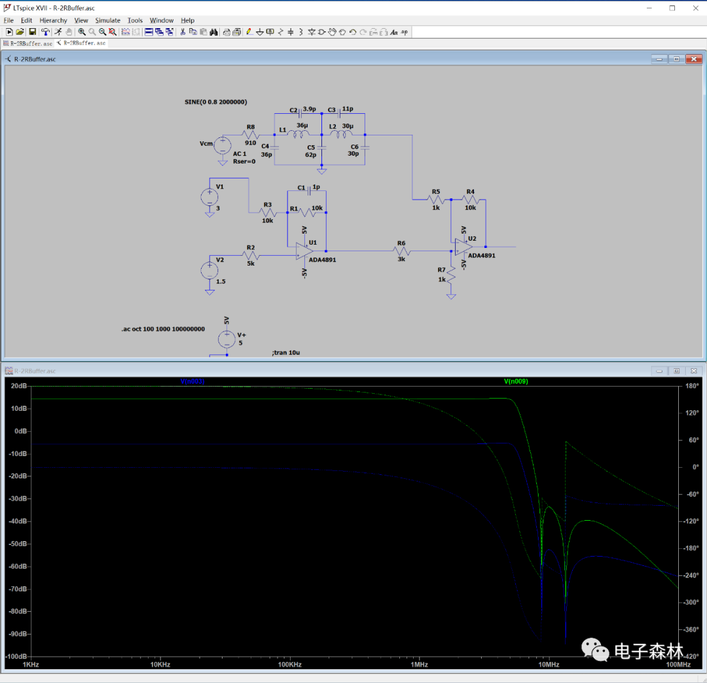Select inductor L1 36µ
Image resolution: width=707 pixels, height=683 pixels.
click(x=298, y=134)
